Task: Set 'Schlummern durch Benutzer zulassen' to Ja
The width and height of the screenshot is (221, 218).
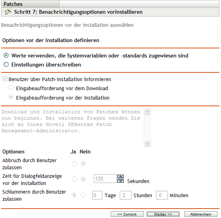Action: 74,195
